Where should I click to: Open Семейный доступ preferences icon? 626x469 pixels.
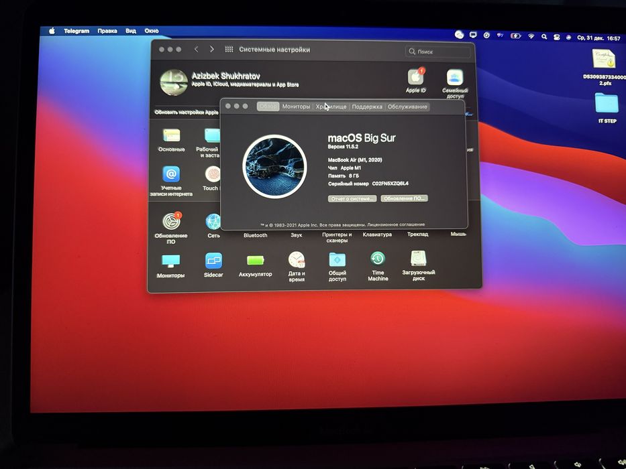[x=455, y=77]
